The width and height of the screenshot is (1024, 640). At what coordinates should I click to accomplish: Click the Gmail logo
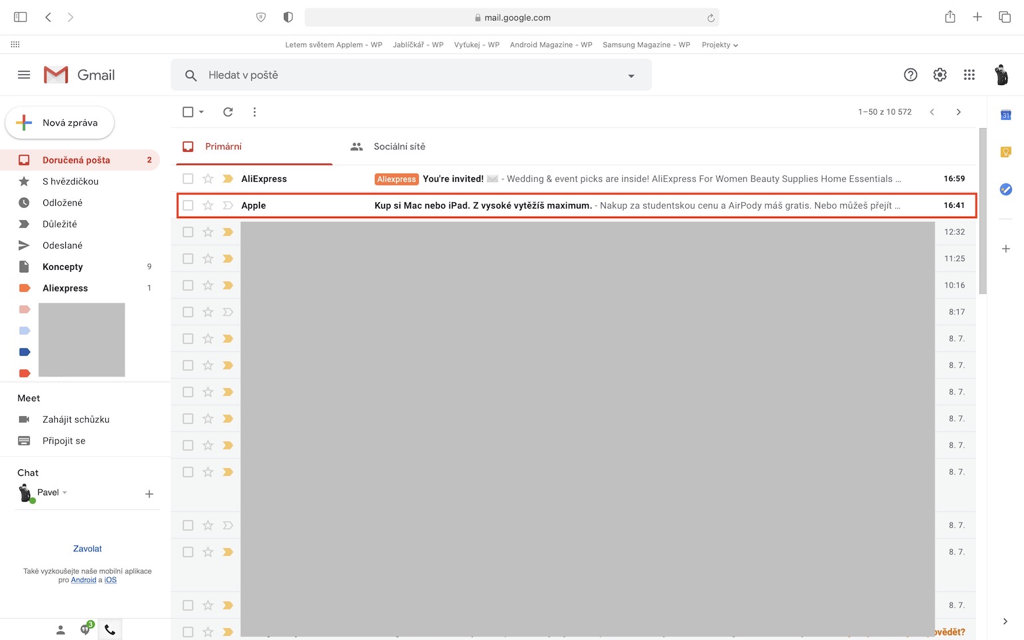79,75
